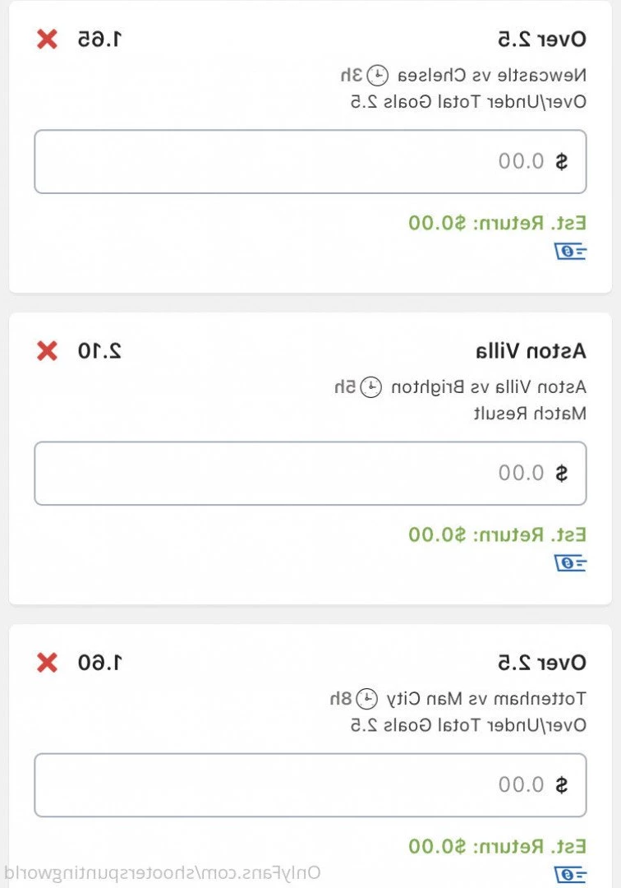Viewport: 621px width, 888px height.
Task: Click the 1.60 odds on the third bet
Action: pos(99,663)
